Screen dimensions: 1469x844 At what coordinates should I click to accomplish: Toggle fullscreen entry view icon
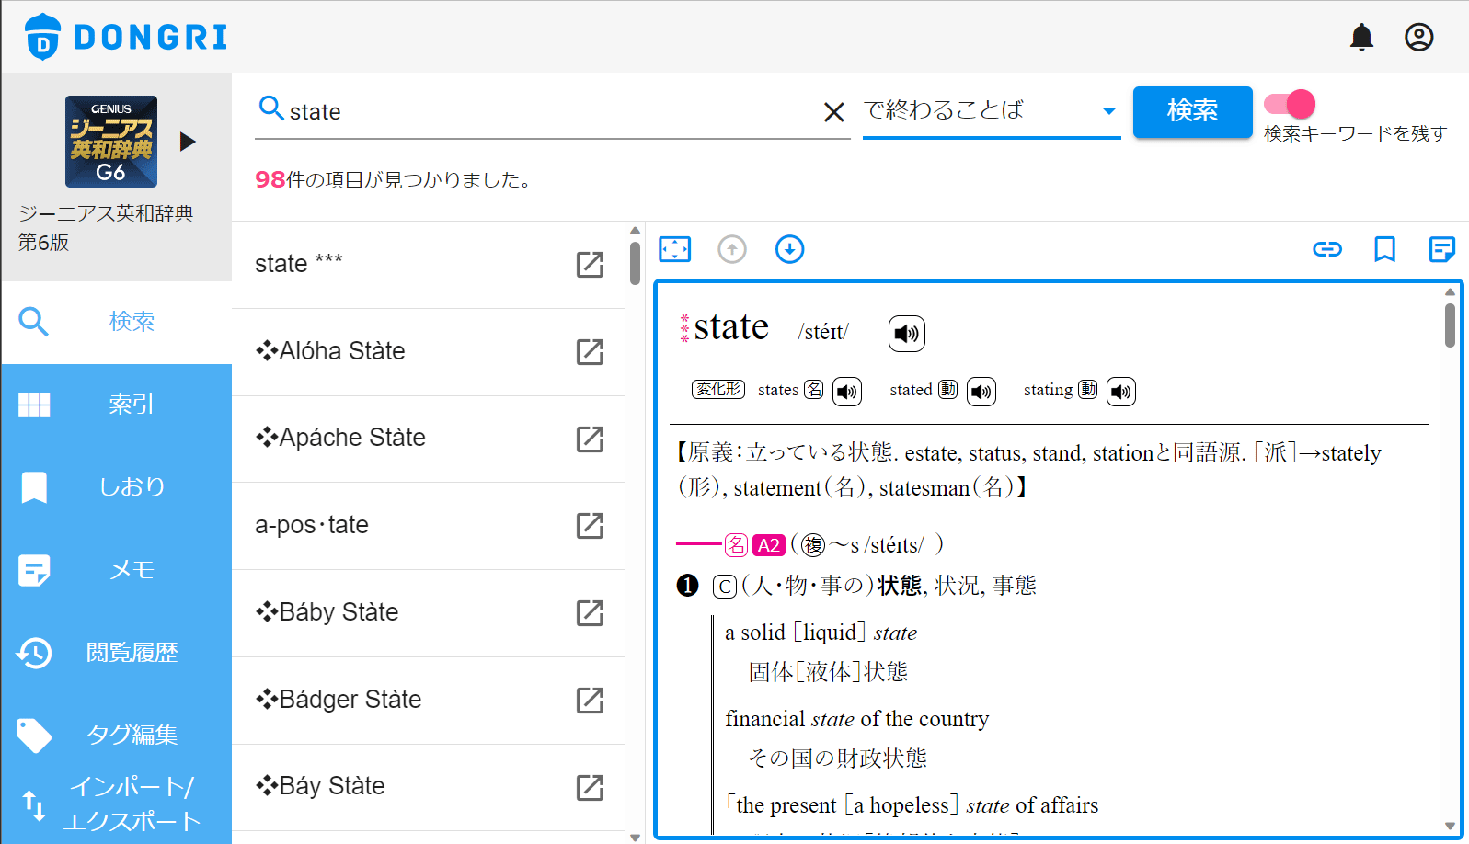point(675,249)
